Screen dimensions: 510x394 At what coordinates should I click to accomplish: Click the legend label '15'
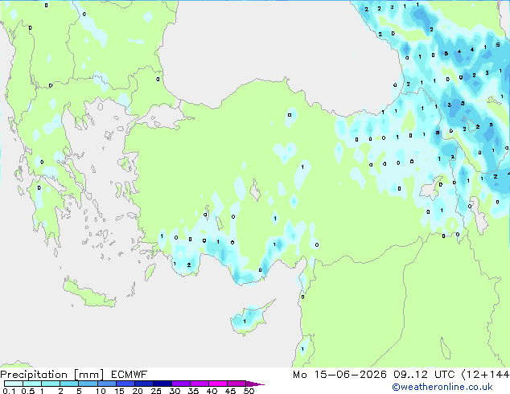point(119,391)
